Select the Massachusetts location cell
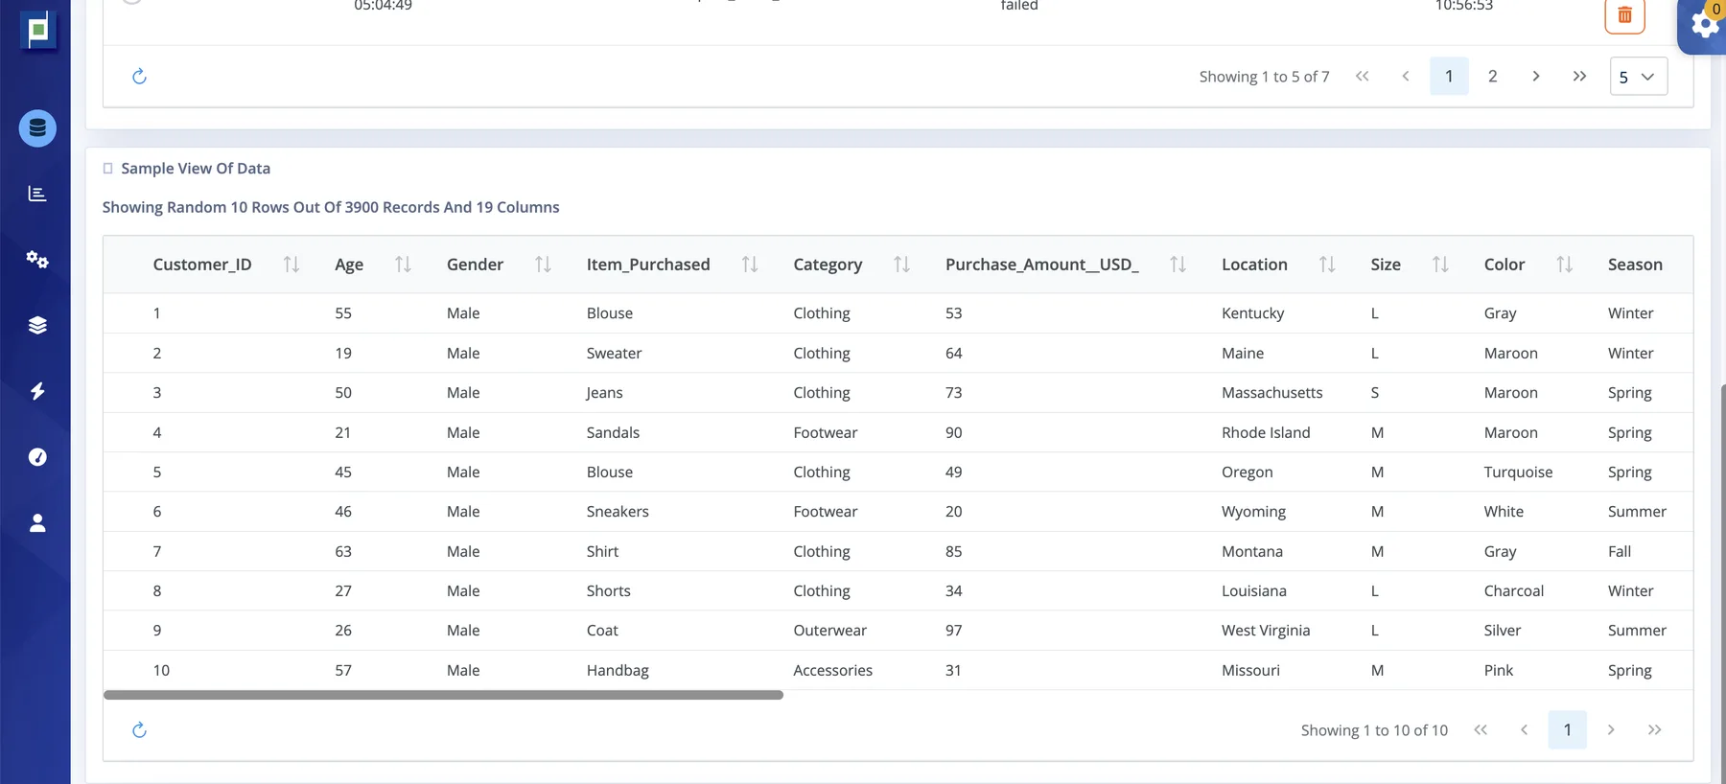The width and height of the screenshot is (1726, 784). tap(1271, 393)
